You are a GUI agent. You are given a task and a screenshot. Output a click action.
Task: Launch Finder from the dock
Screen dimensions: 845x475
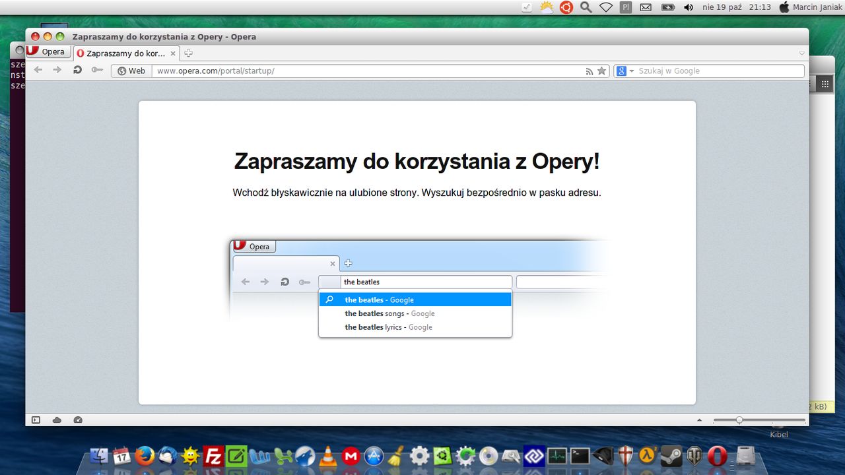point(99,456)
